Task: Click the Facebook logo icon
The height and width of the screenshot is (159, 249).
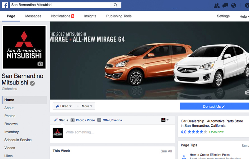Action: [5, 5]
